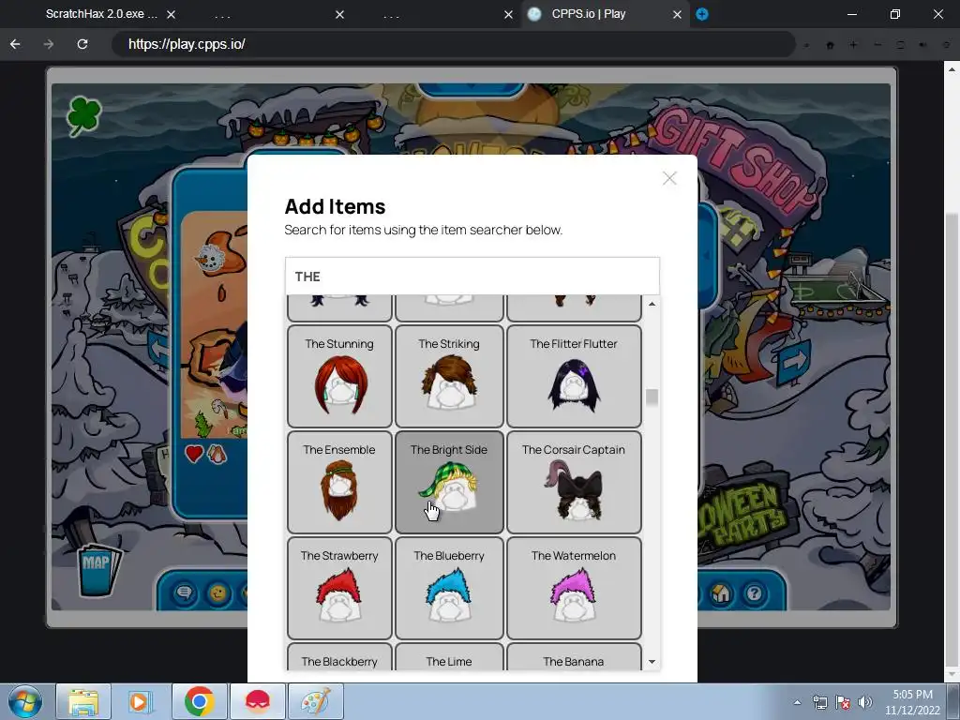Open the emoji smiley icon
Viewport: 960px width, 720px height.
pyautogui.click(x=217, y=592)
